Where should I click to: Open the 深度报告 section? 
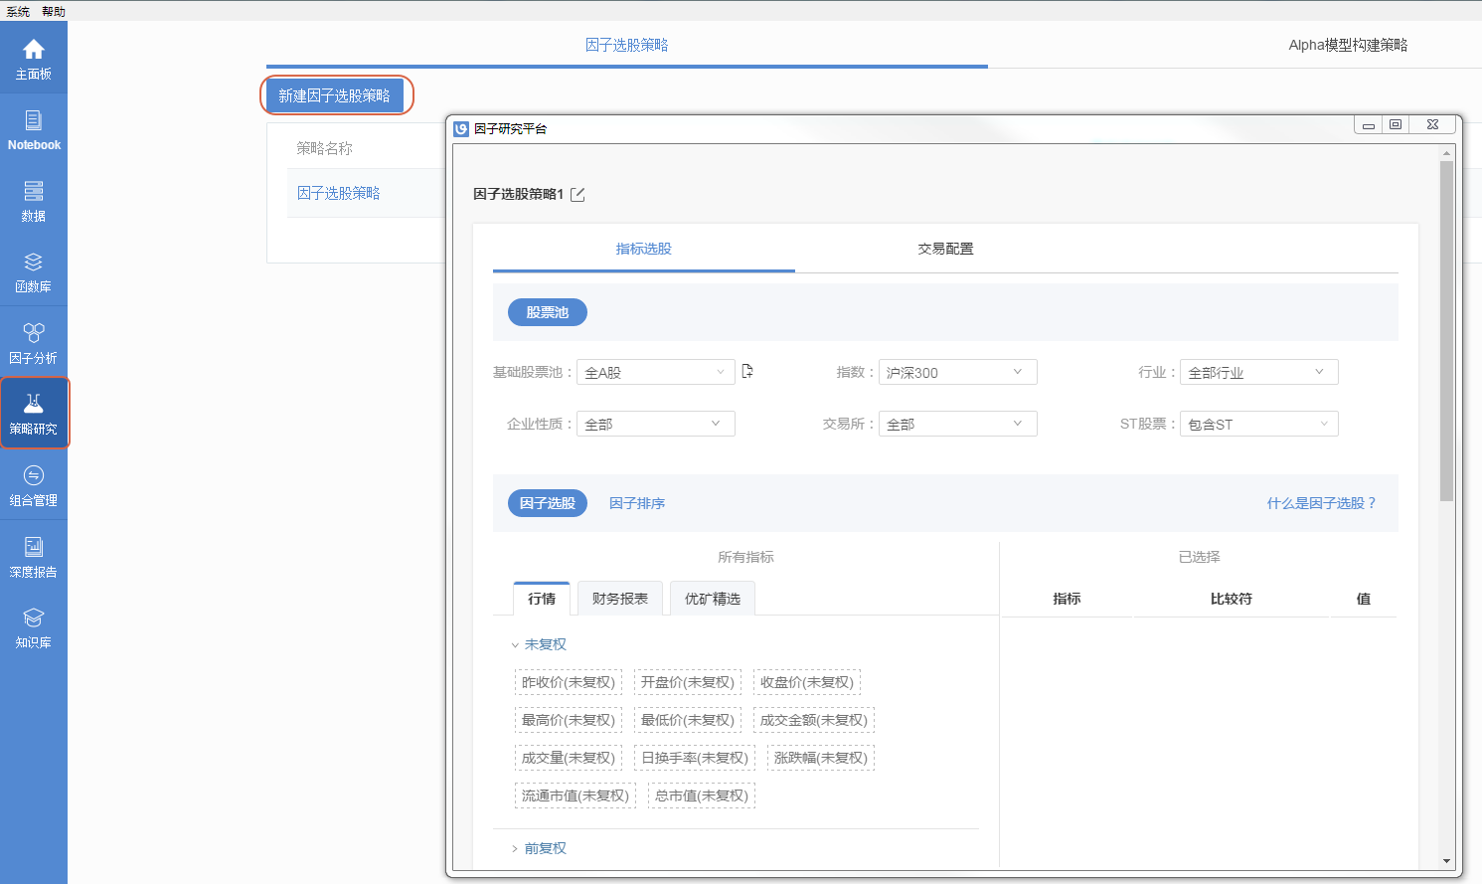tap(34, 555)
